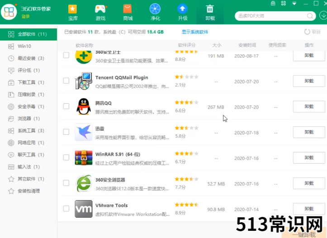Switch to the 升级 upgrade tab
The height and width of the screenshot is (238, 327).
point(183,13)
